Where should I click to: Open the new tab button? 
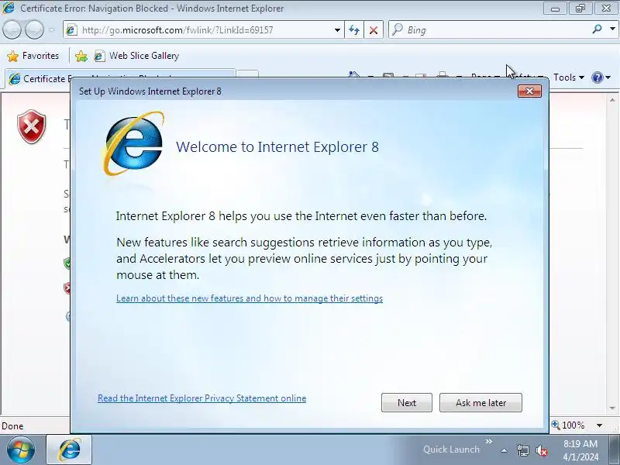tap(247, 74)
